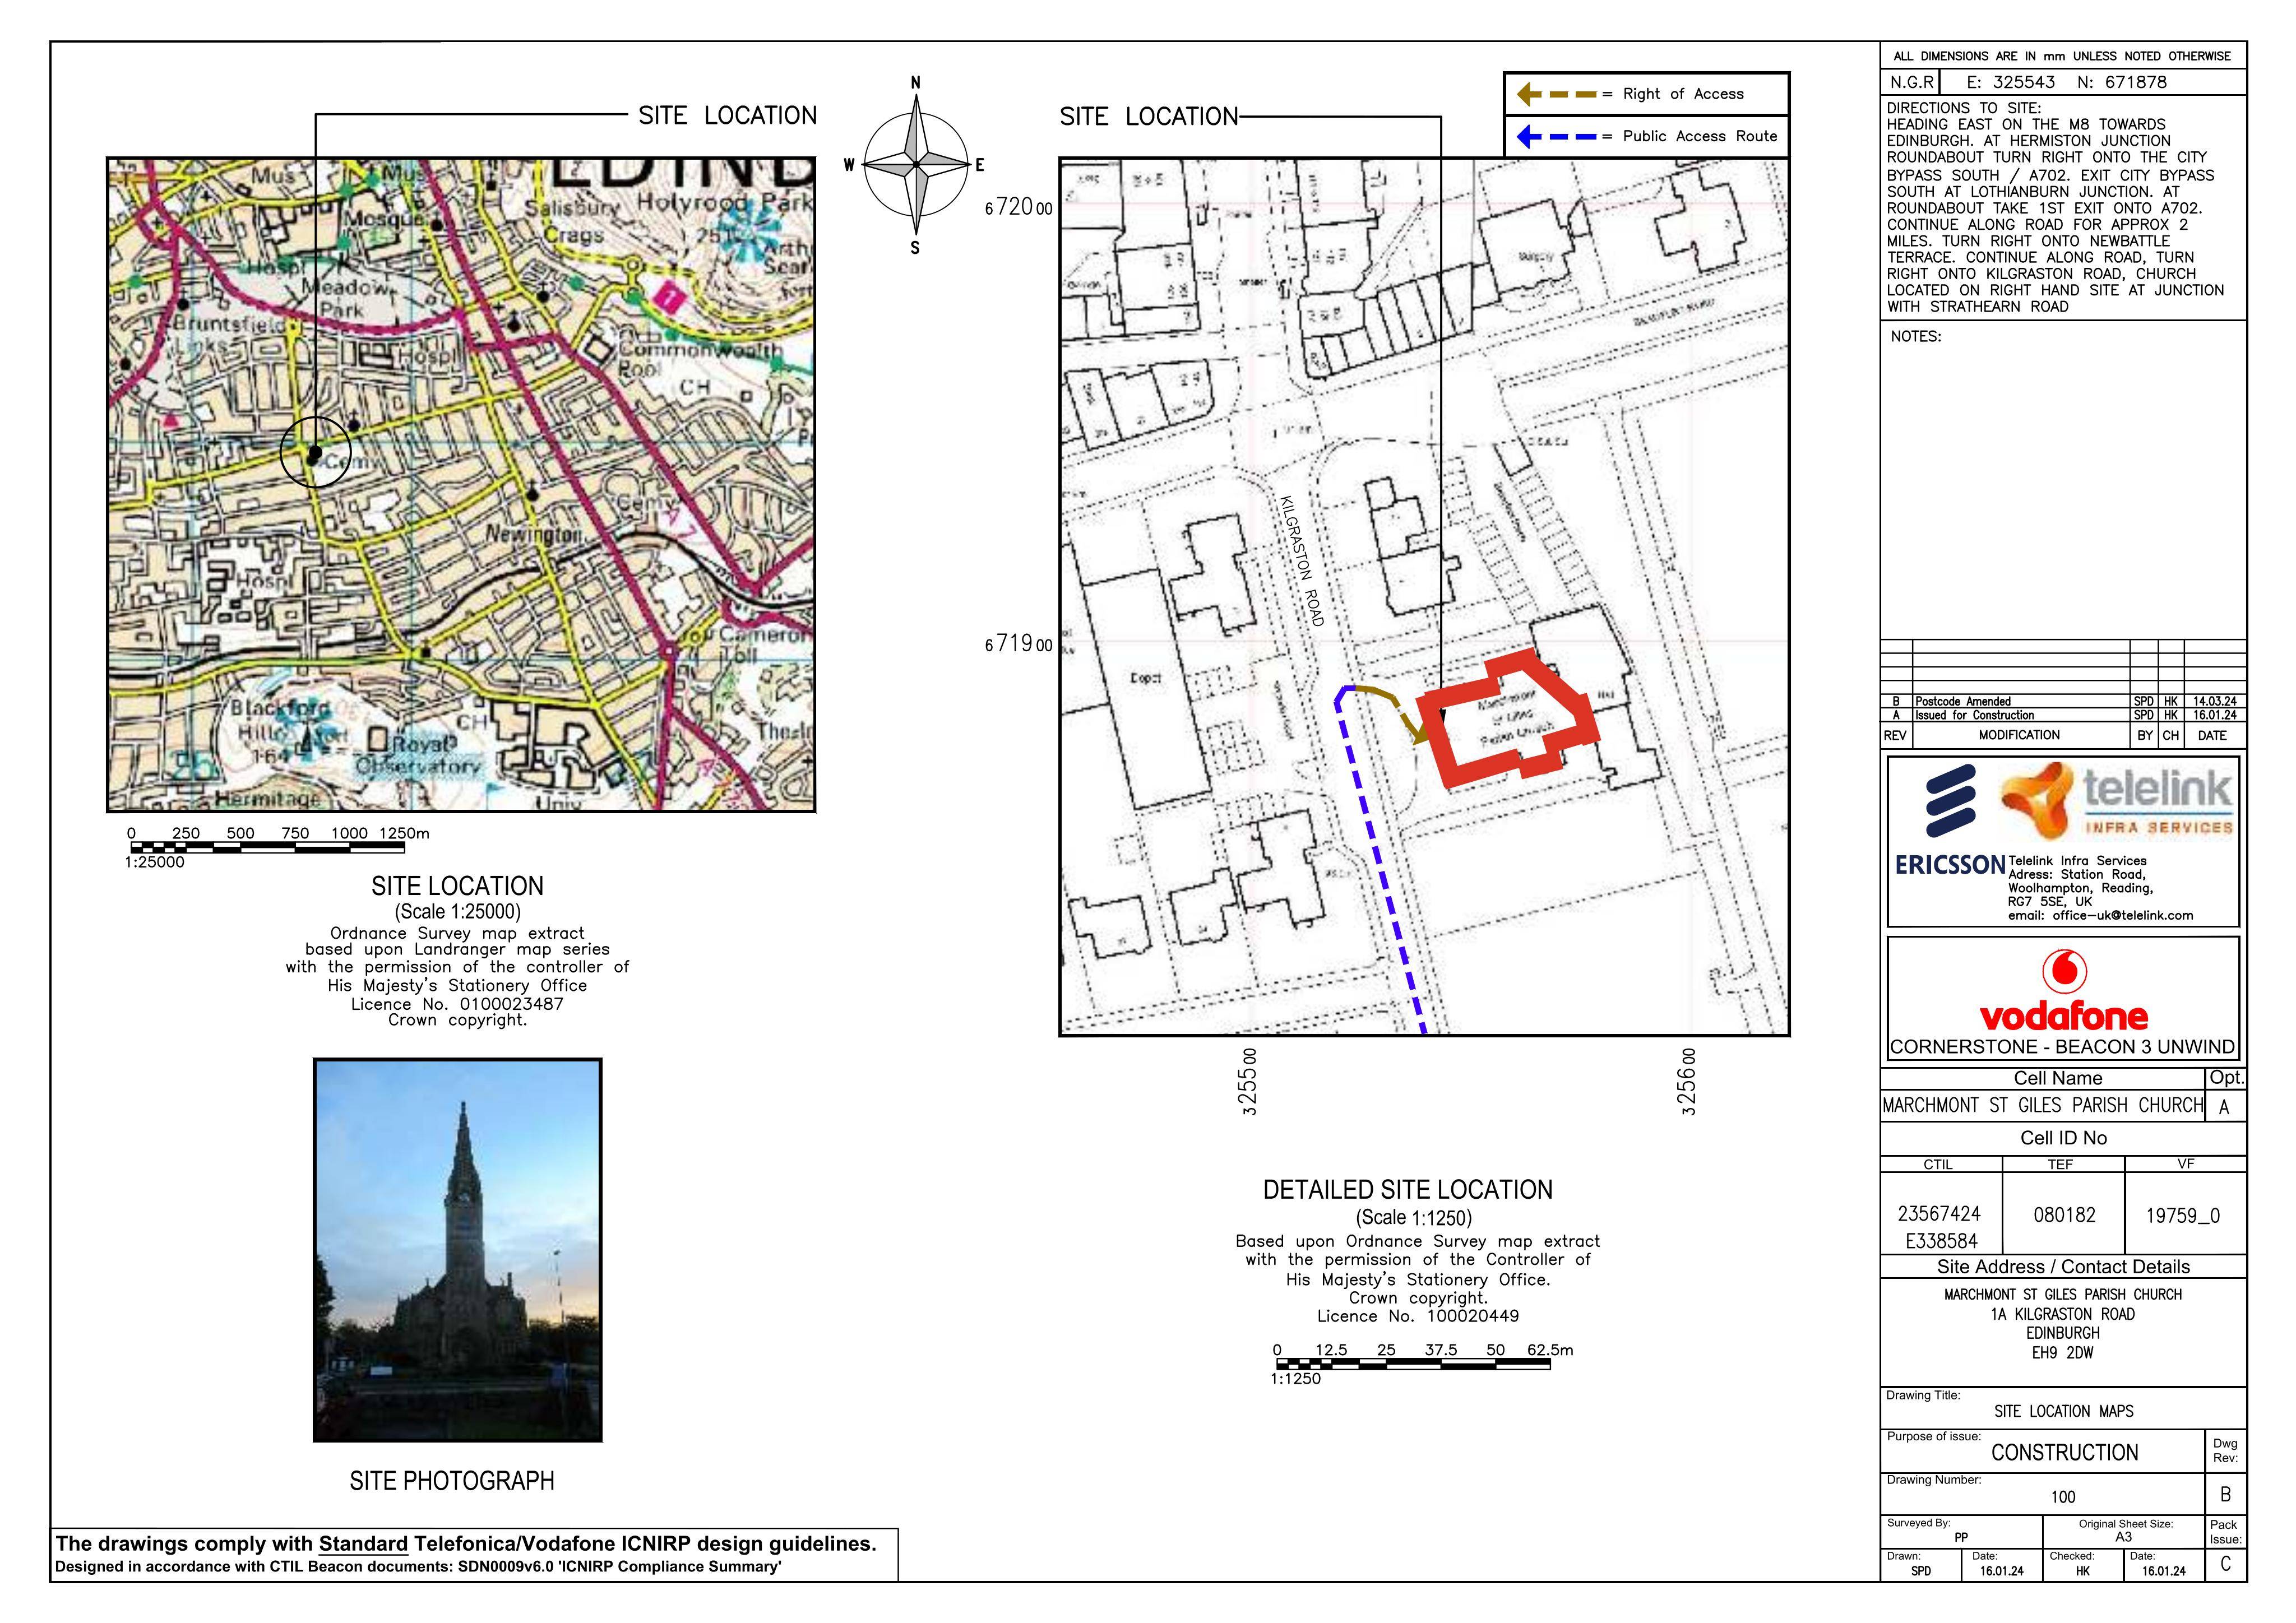Click the 1:25000 Ordnance Survey map extract
This screenshot has height=1623, width=2296.
tap(461, 484)
